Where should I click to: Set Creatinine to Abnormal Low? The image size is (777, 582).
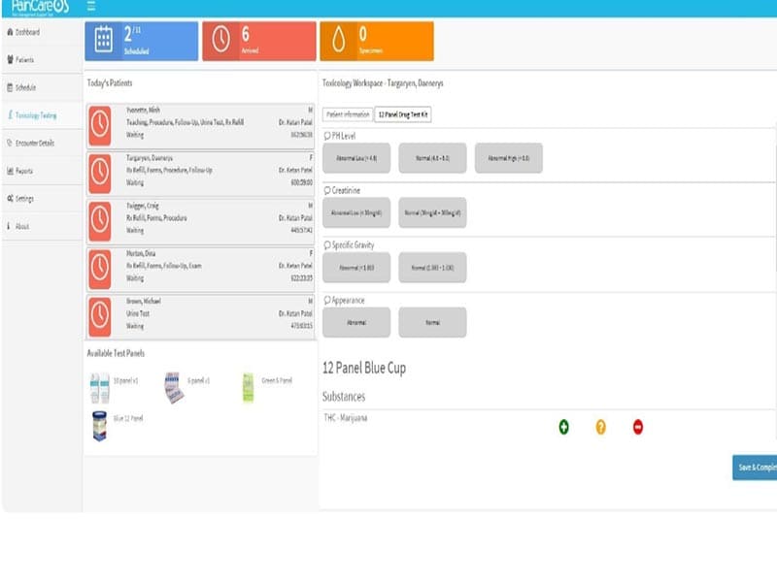tap(356, 212)
